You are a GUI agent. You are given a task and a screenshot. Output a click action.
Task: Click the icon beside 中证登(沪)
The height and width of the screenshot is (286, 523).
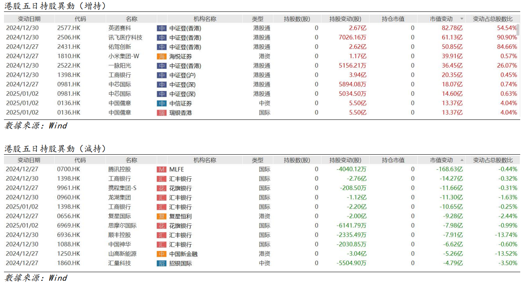[x=162, y=75]
